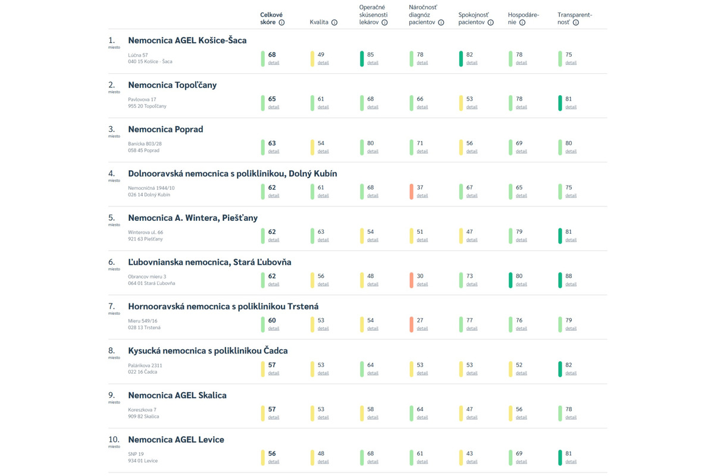
Task: Sort by Kvalita column header
Action: tap(319, 23)
